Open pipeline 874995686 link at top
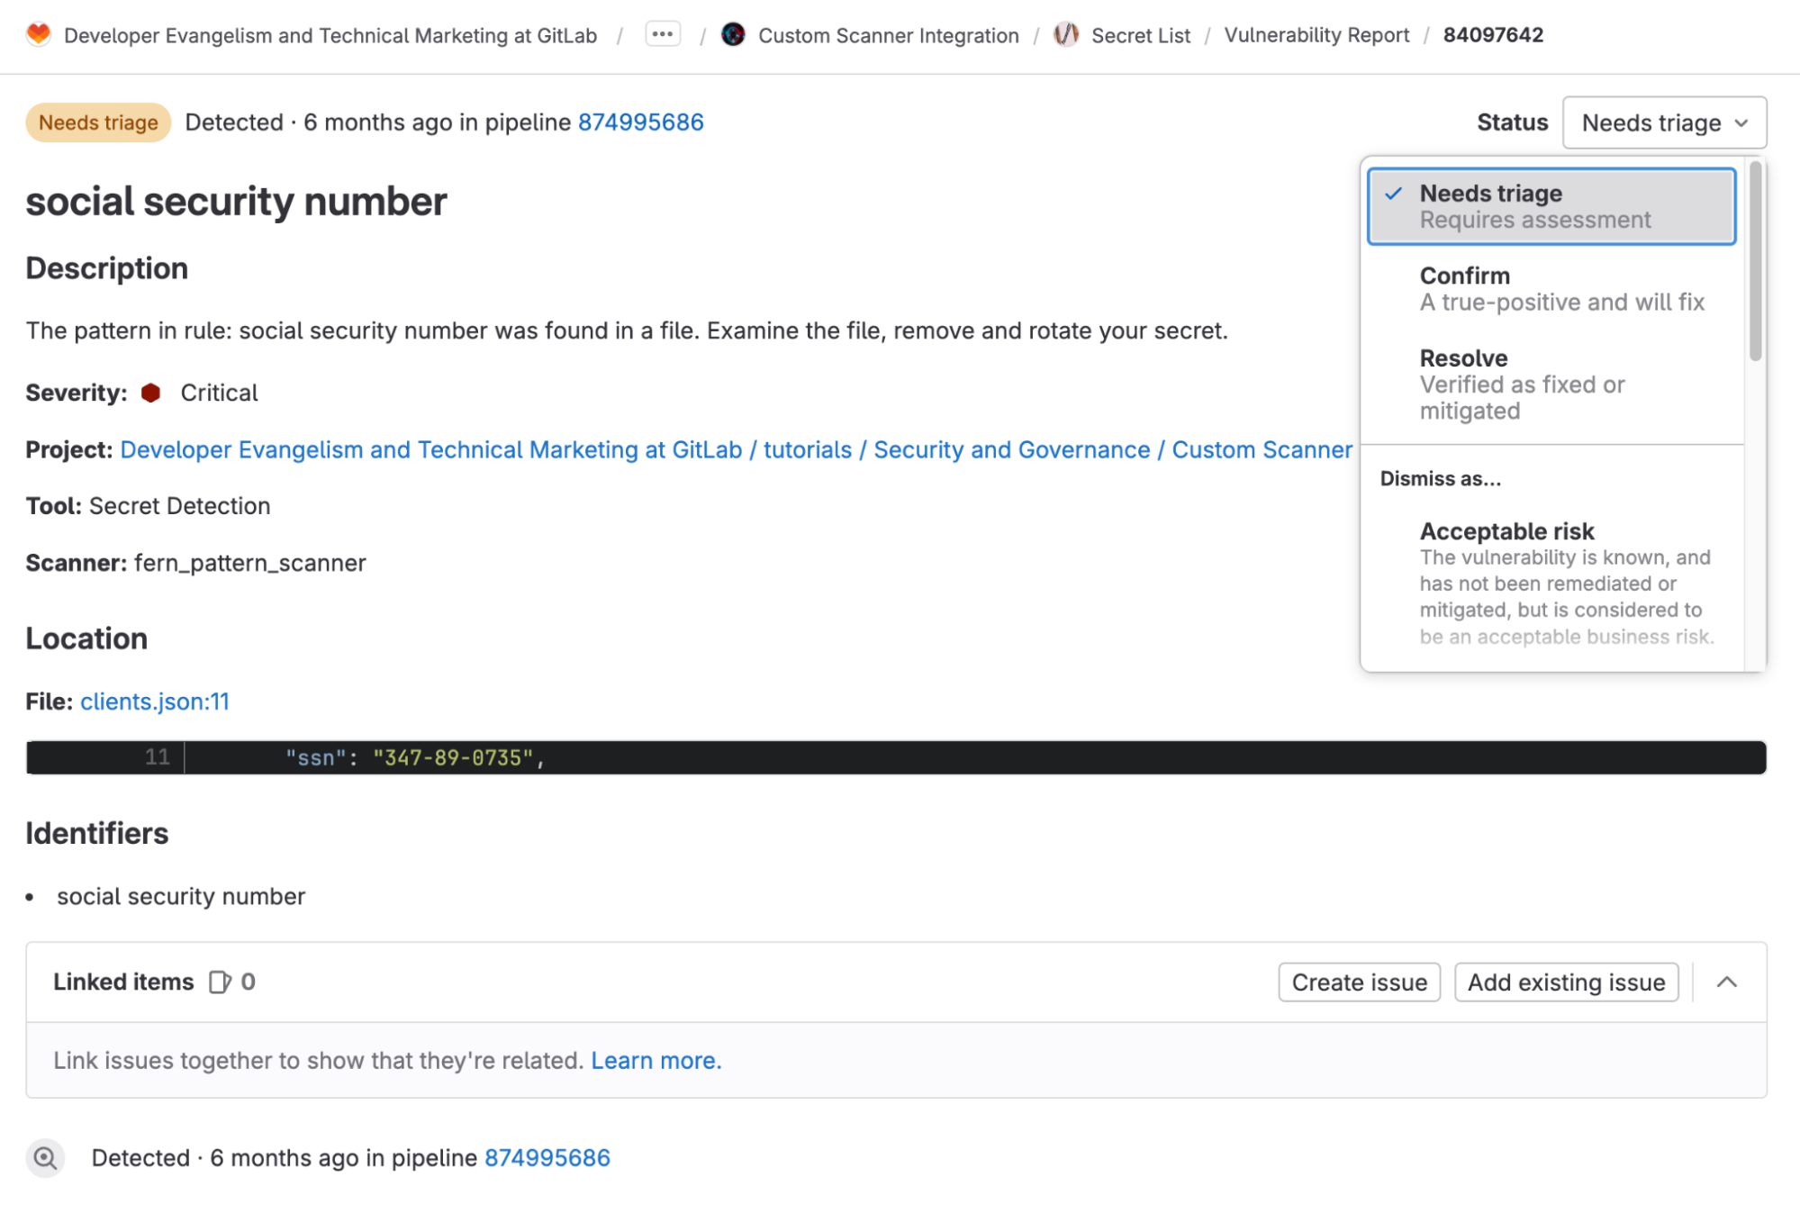Screen dimensions: 1800x1213 tap(638, 122)
